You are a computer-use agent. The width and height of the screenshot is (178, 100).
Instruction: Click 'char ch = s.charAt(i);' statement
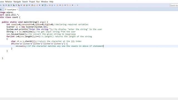click(x=24, y=41)
